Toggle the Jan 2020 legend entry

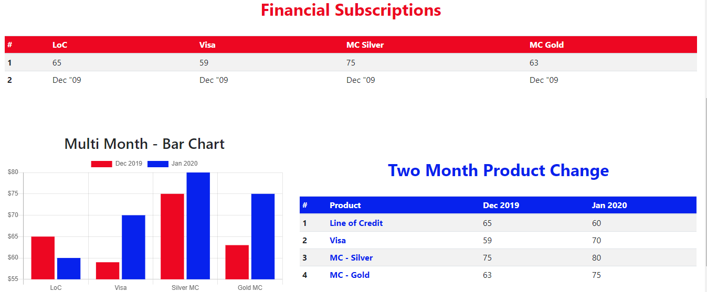tap(173, 164)
